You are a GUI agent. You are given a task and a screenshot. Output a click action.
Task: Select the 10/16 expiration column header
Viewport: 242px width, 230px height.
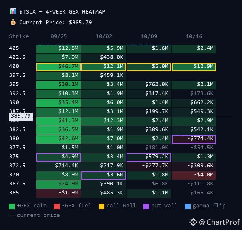tap(194, 36)
